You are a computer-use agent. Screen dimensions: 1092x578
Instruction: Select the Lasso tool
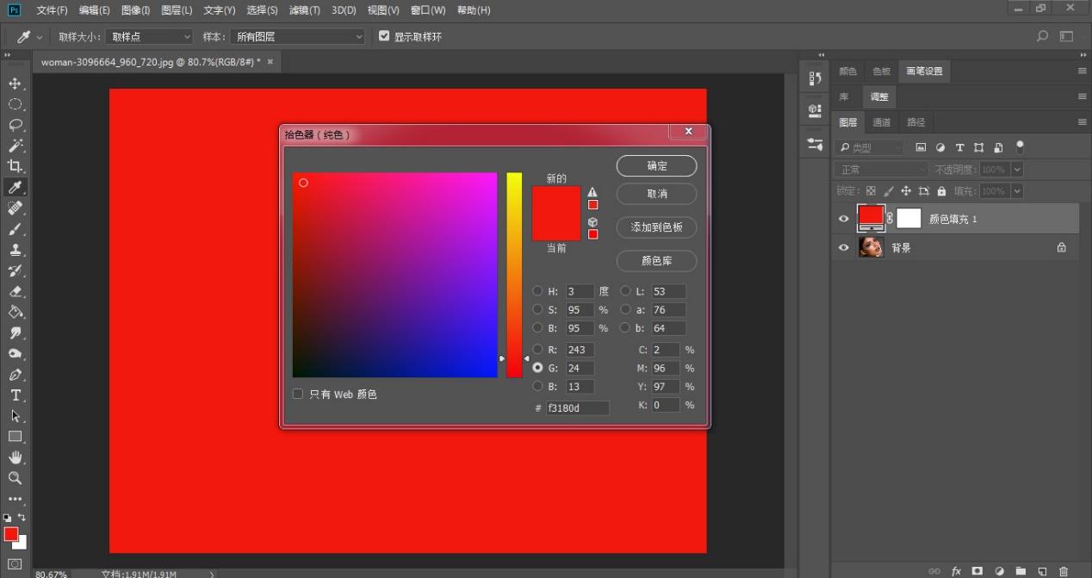[x=15, y=125]
